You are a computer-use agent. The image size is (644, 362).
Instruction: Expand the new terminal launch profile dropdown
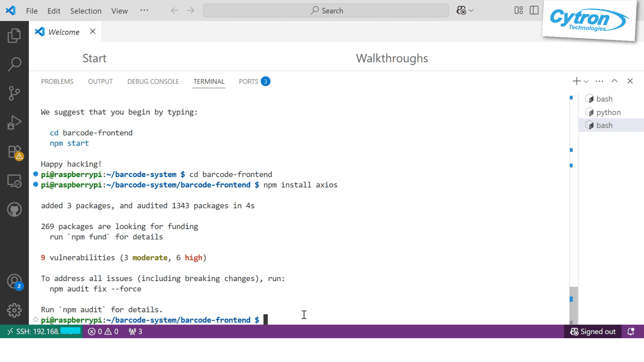586,82
